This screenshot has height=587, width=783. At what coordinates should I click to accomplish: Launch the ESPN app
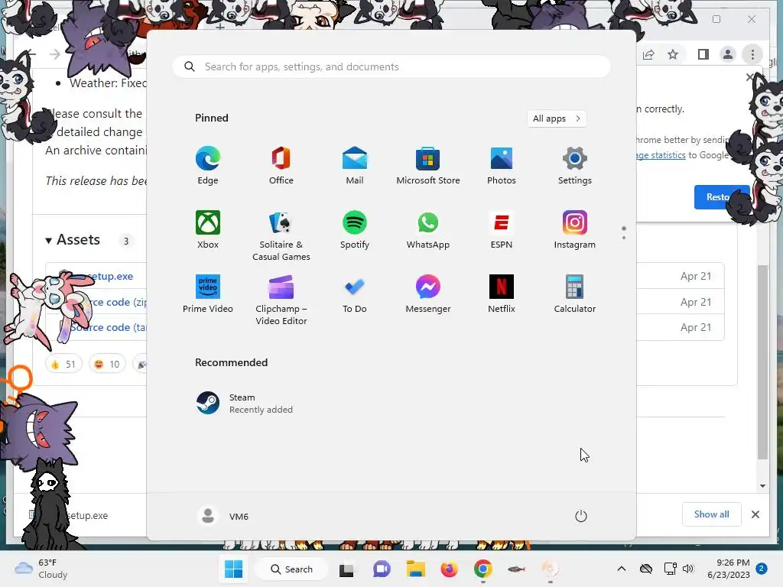[502, 229]
